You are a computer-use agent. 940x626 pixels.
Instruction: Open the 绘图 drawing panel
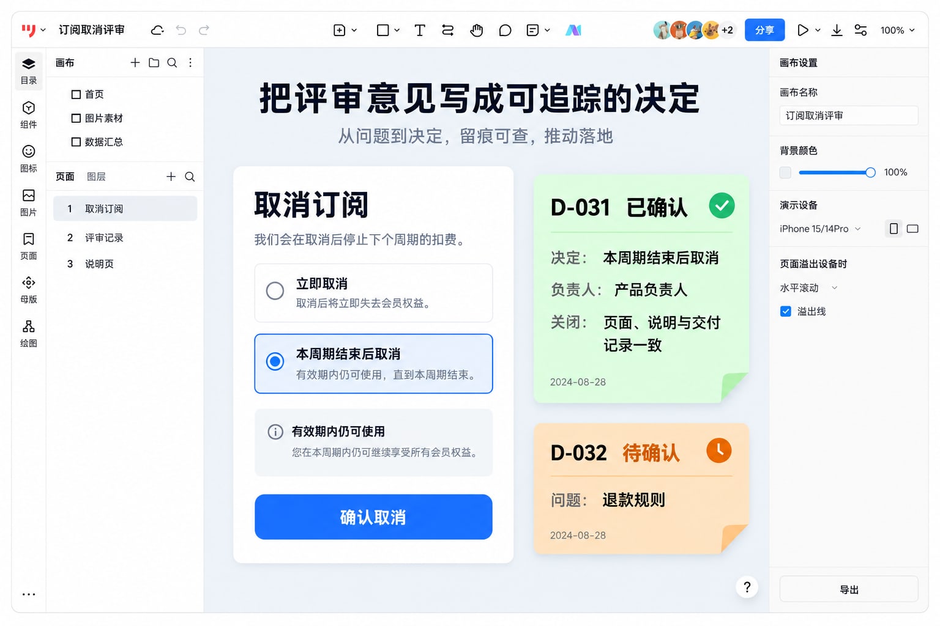pos(28,333)
